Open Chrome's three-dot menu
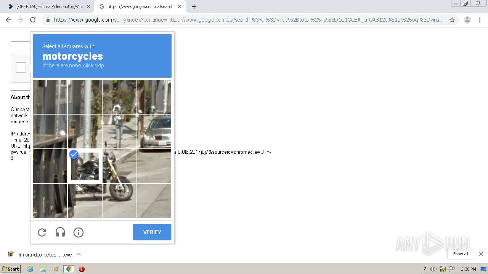 [x=480, y=20]
